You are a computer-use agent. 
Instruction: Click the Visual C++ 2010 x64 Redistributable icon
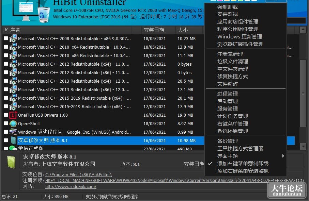13,47
